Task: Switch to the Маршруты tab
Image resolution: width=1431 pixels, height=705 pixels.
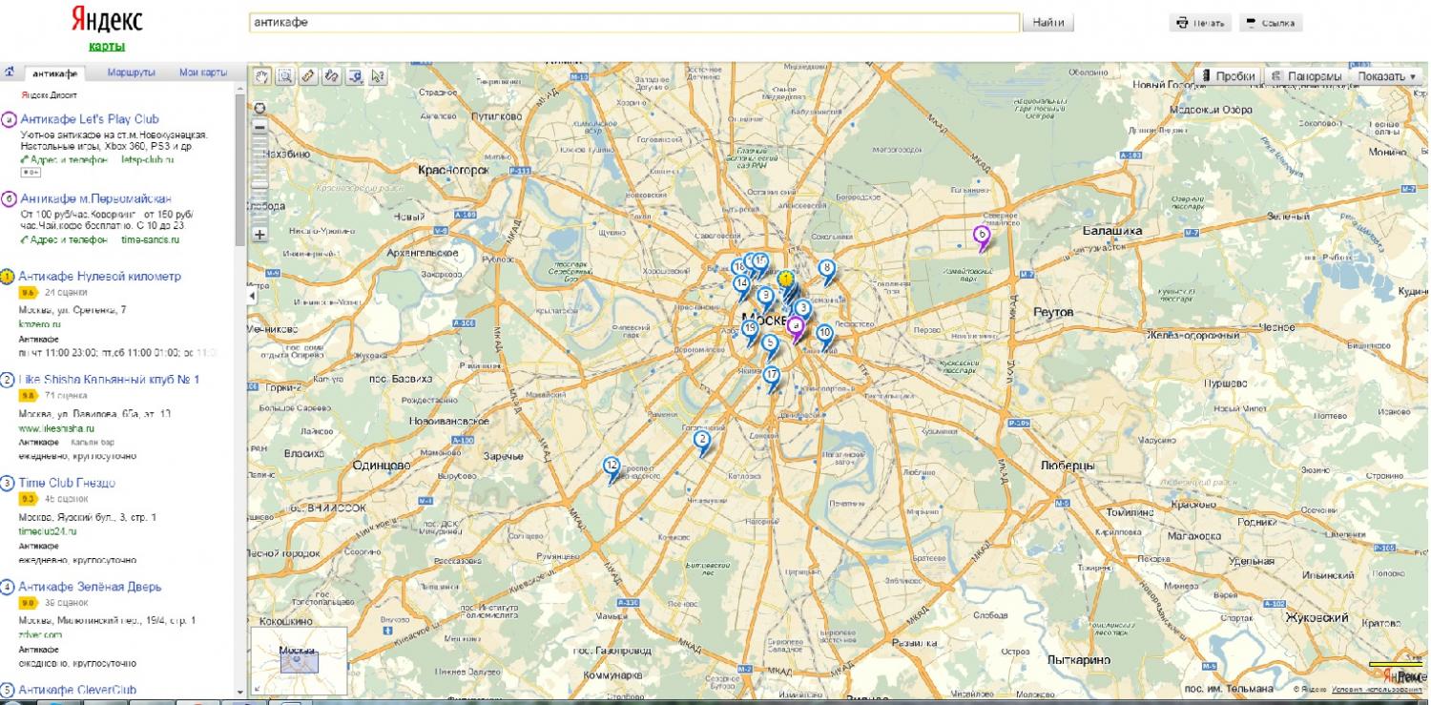Action: [x=131, y=73]
